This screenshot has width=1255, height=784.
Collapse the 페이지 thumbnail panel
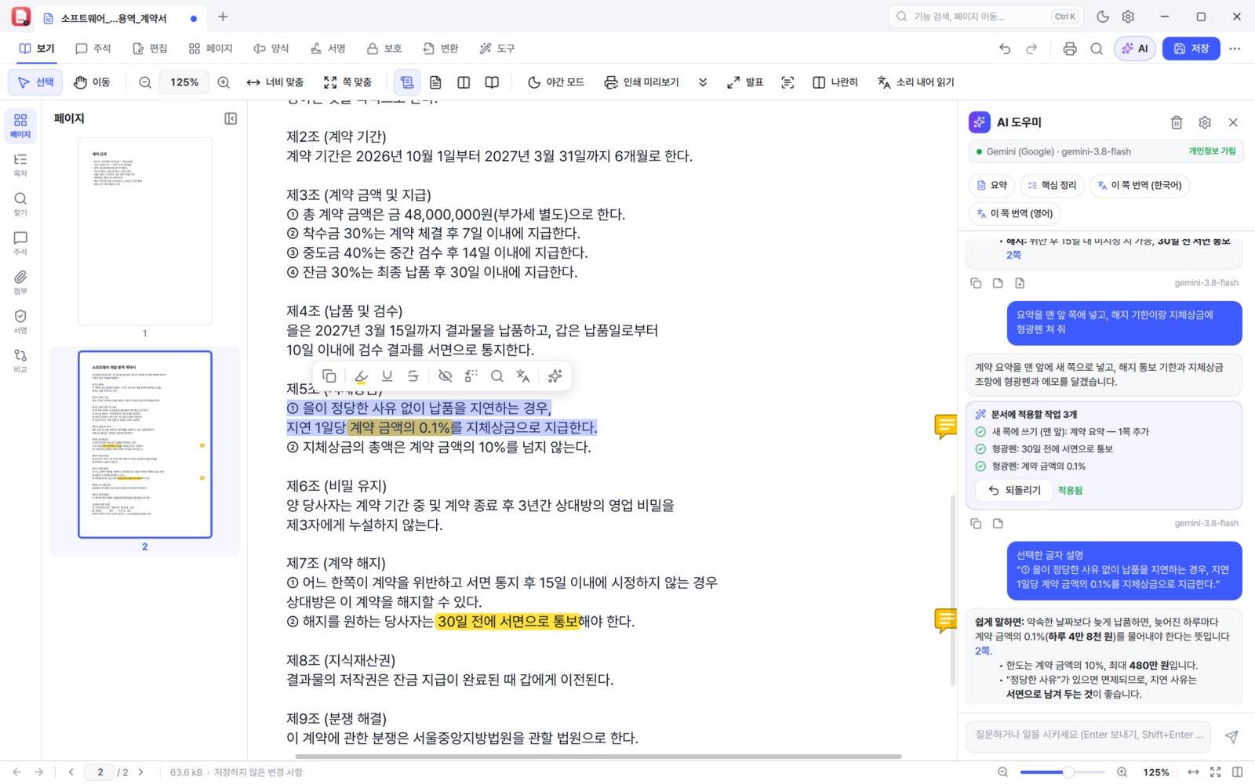tap(231, 118)
